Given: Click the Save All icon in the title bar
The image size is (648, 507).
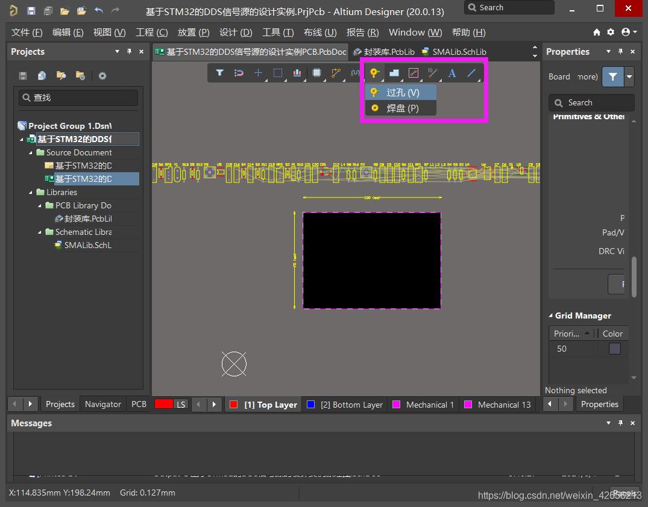Looking at the screenshot, I should [x=48, y=11].
